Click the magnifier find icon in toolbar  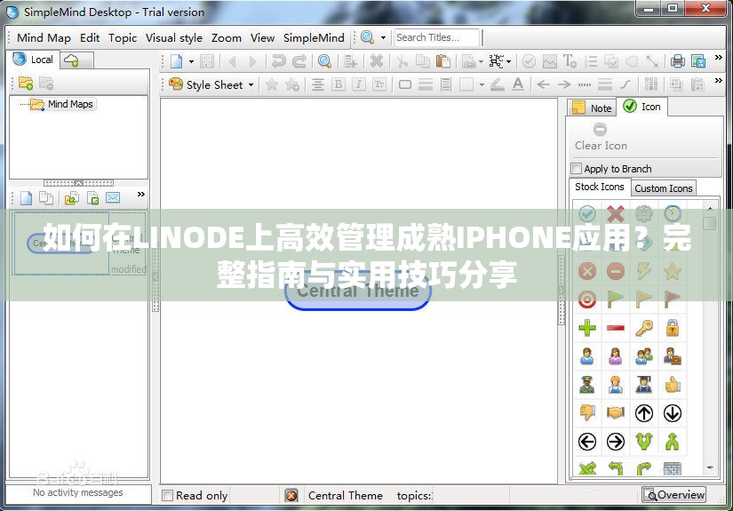tap(324, 61)
